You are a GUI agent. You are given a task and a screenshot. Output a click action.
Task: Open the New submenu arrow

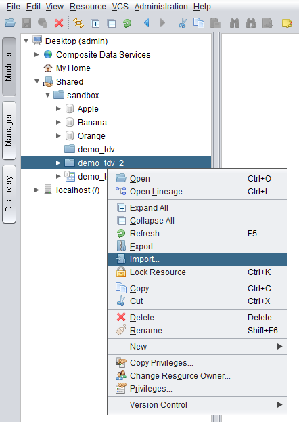(x=279, y=346)
